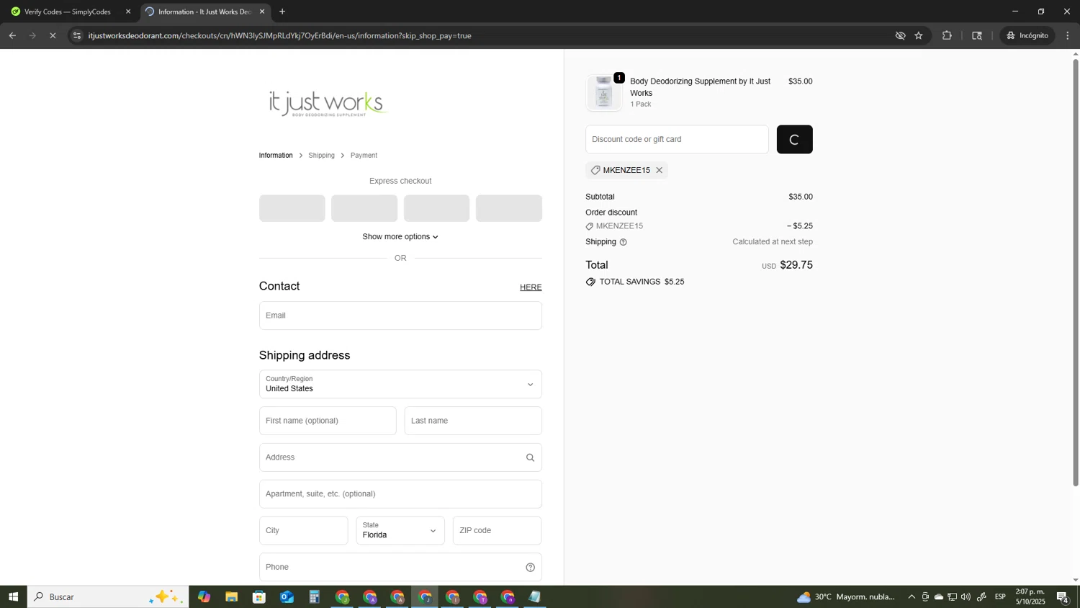Click the HERE link next to Contact
The width and height of the screenshot is (1080, 608).
click(531, 287)
